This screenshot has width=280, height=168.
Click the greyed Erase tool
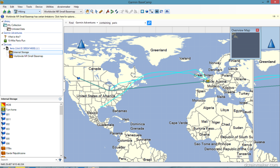tap(131, 12)
